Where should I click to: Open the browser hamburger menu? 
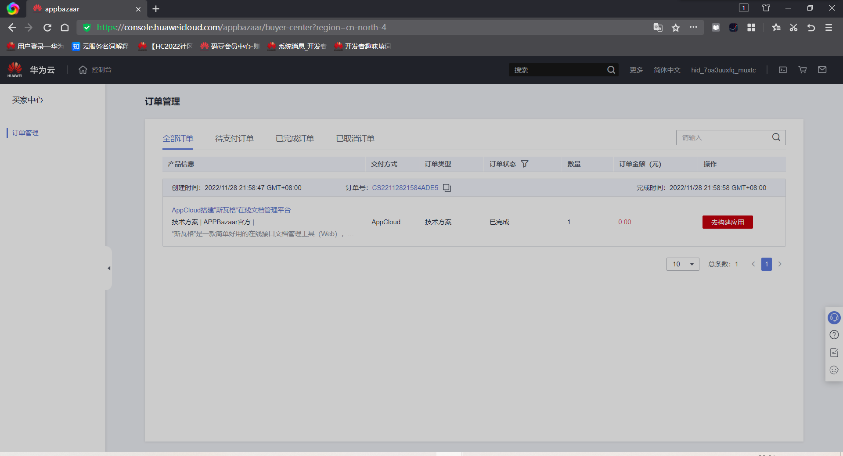(829, 28)
